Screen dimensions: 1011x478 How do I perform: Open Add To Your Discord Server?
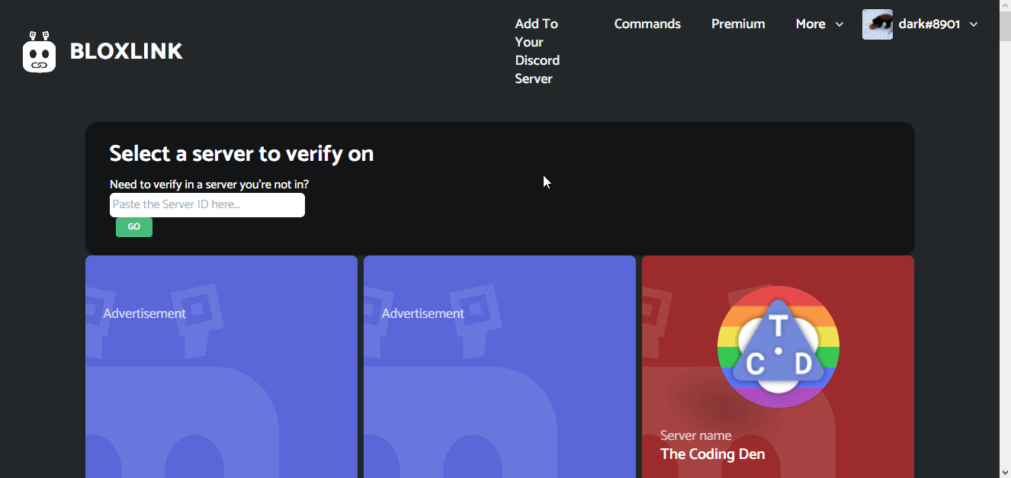[x=538, y=51]
